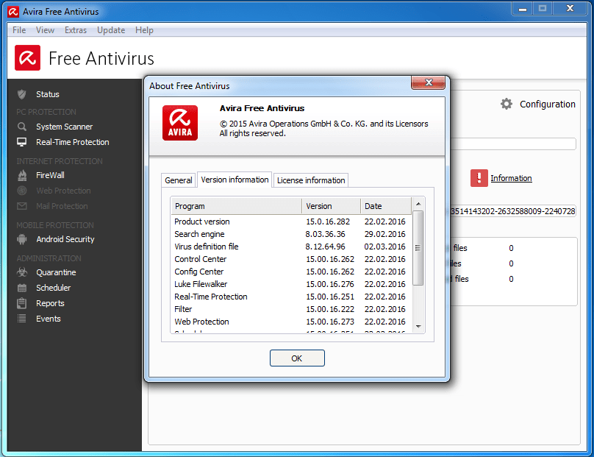Screen dimensions: 594x457
Task: Open the Help menu
Action: pyautogui.click(x=144, y=30)
